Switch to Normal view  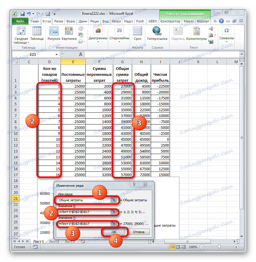click(x=172, y=247)
